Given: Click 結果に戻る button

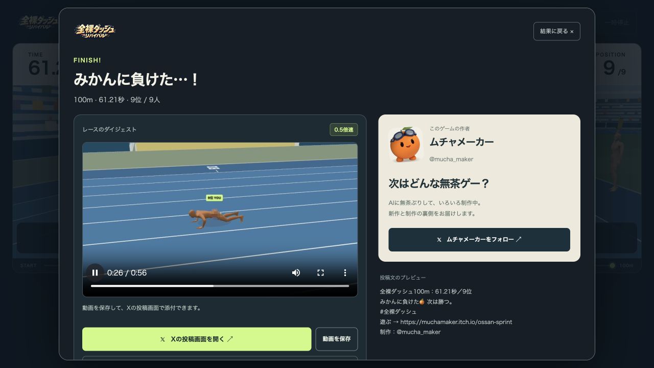Looking at the screenshot, I should coord(557,31).
